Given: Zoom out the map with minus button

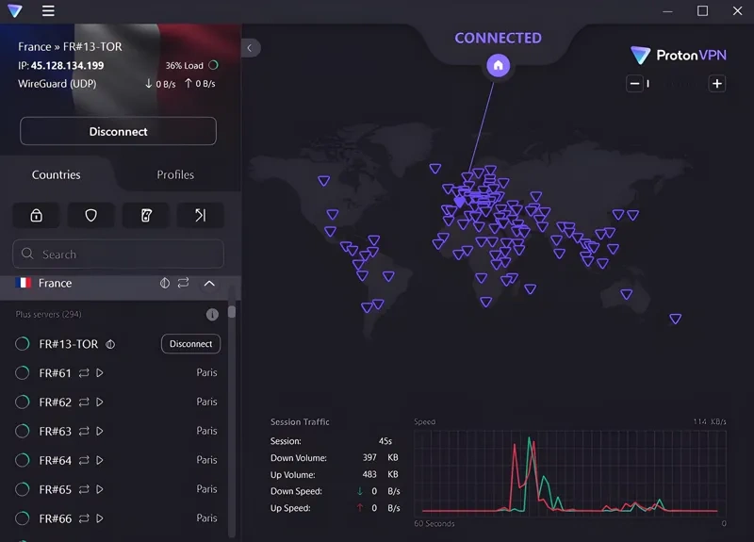Looking at the screenshot, I should (634, 84).
